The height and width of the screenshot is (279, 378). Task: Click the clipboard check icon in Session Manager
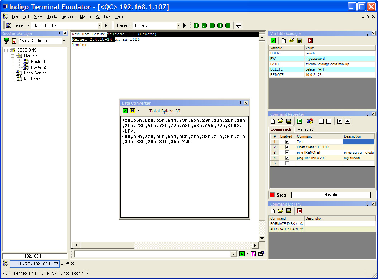point(14,41)
